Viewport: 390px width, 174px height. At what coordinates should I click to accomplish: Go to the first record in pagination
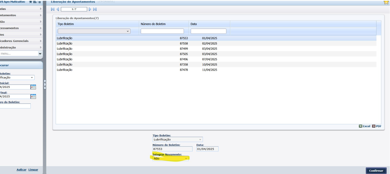[53, 9]
